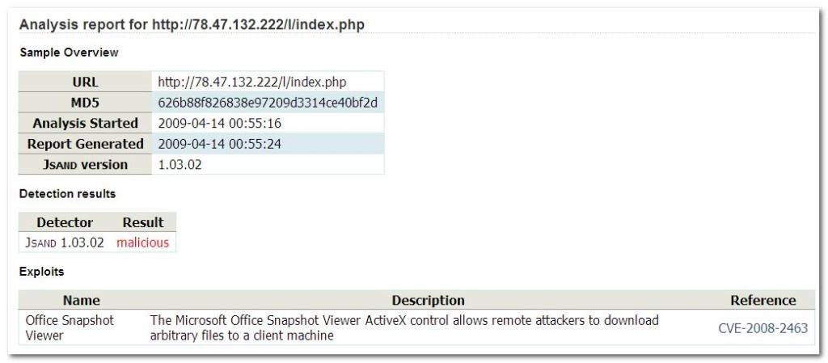This screenshot has width=828, height=363.
Task: Click the JSAND version number 1.03.02 value
Action: coord(180,165)
